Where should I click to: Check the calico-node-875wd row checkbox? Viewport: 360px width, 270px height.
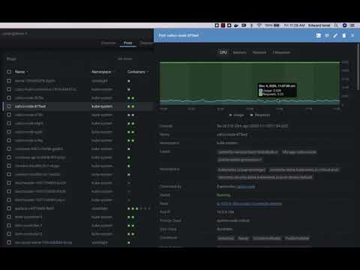(x=9, y=106)
